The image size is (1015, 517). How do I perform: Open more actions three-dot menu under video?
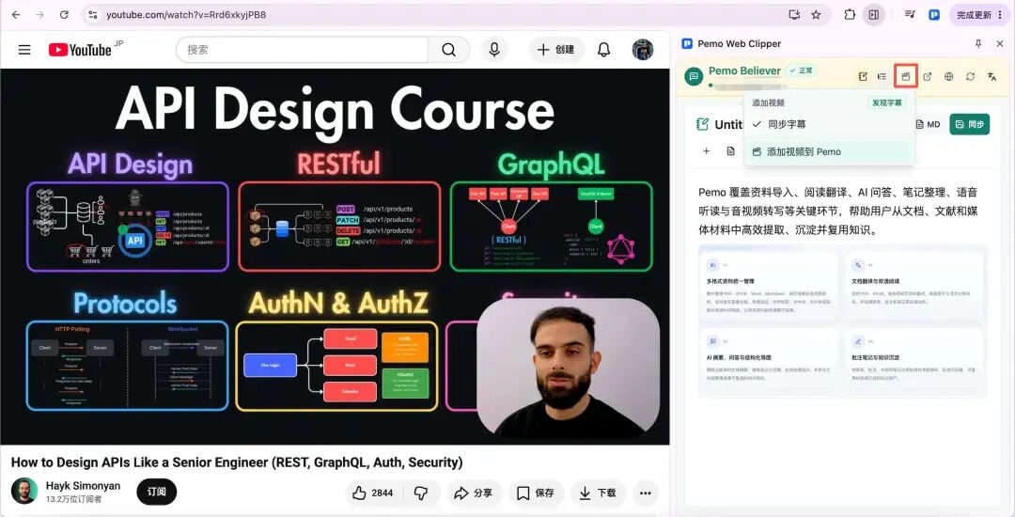[x=646, y=493]
